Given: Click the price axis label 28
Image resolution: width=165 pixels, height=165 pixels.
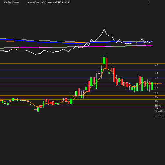Looking at the screenshot, I should [157, 101].
